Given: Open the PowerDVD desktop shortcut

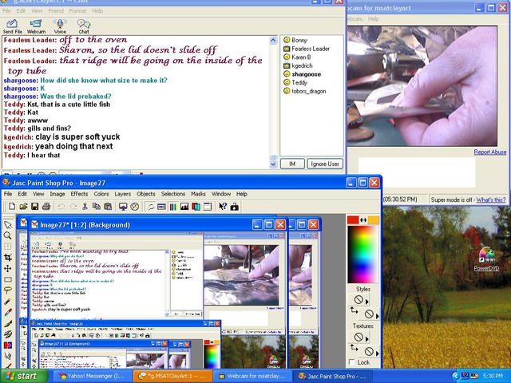Looking at the screenshot, I should pyautogui.click(x=486, y=259).
